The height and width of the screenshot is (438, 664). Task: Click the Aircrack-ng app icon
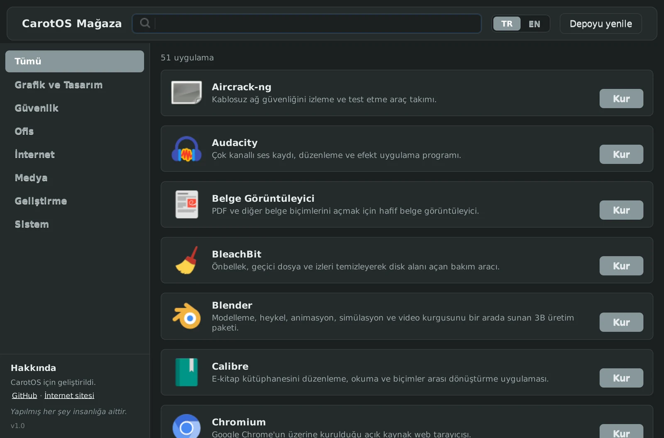186,92
